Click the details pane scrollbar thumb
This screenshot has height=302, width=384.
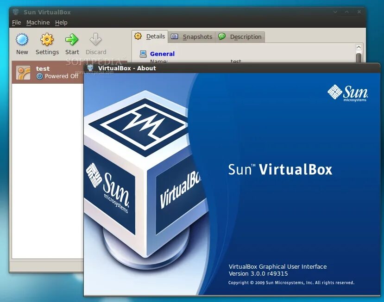(359, 58)
